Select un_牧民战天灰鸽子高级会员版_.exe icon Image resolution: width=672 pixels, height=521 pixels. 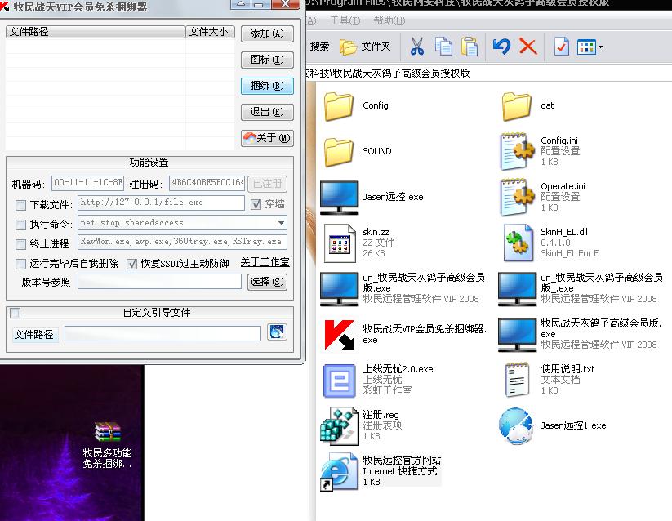(517, 289)
